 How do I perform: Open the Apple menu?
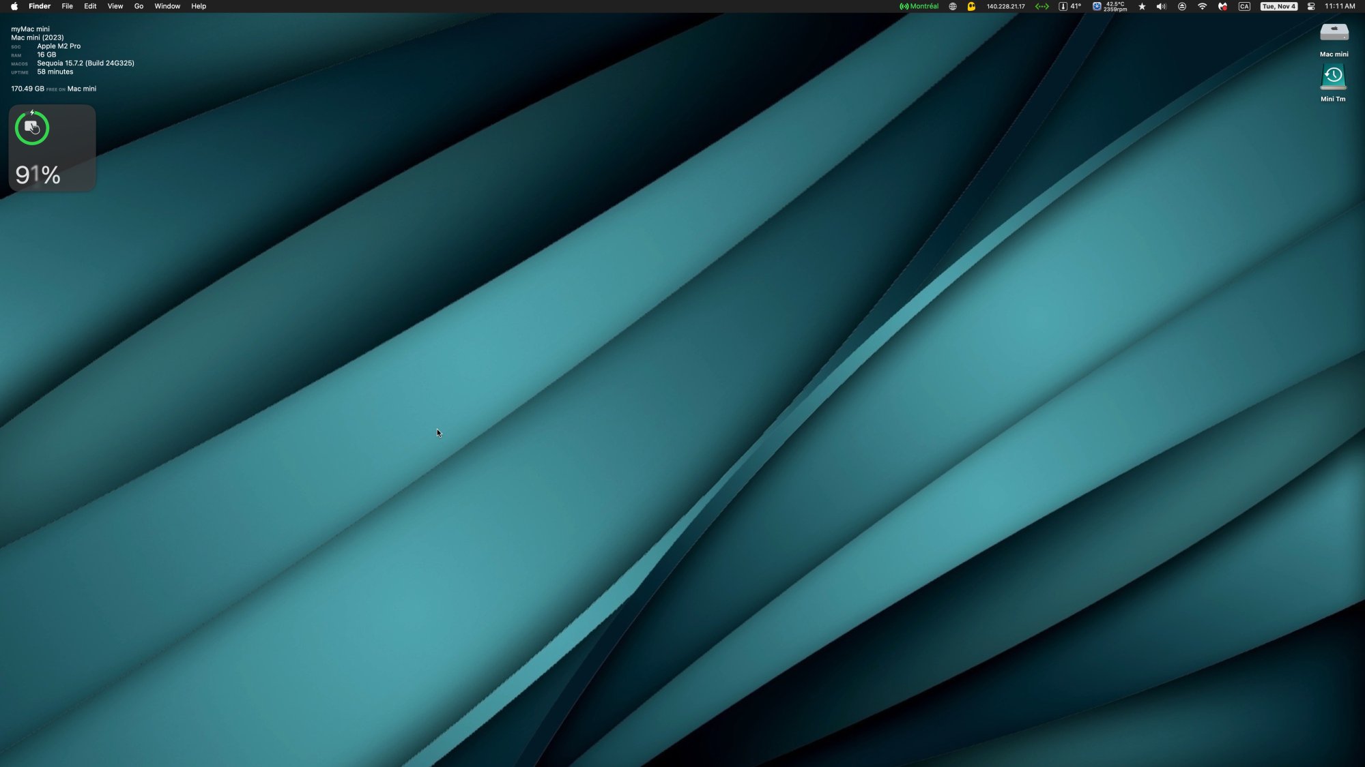pos(14,6)
